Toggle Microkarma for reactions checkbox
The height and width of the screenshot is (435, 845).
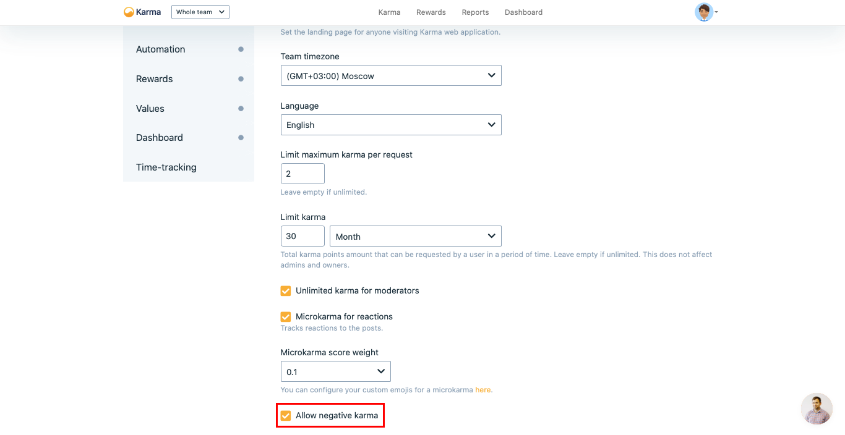tap(286, 317)
